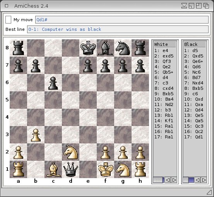Image resolution: width=214 pixels, height=197 pixels.
Task: Click the black bishop on f8
Action: pyautogui.click(x=106, y=48)
